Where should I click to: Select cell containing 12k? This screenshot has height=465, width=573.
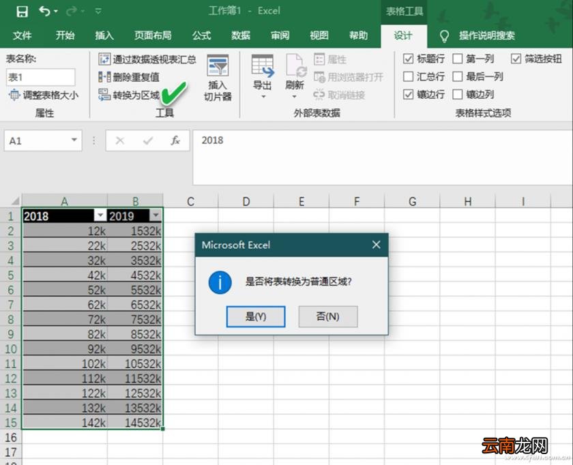(x=65, y=231)
